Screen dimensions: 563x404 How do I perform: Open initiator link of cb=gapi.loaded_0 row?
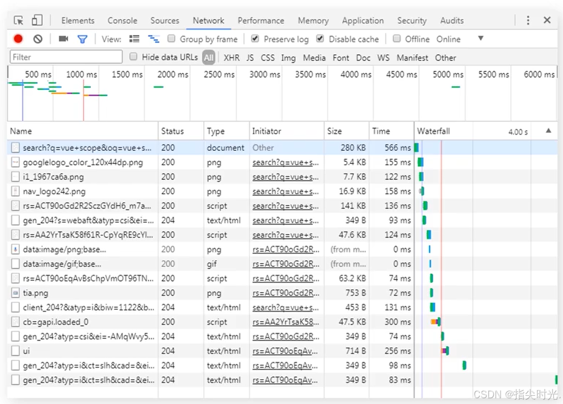285,322
